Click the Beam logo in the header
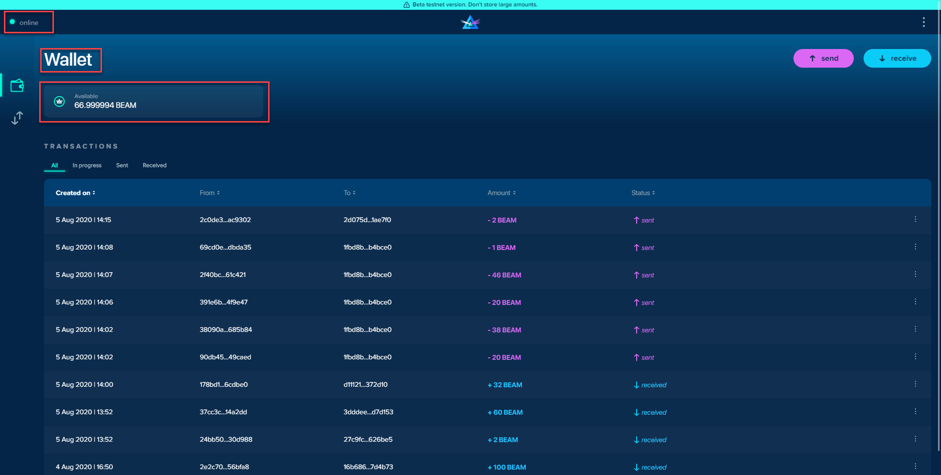 [x=470, y=23]
